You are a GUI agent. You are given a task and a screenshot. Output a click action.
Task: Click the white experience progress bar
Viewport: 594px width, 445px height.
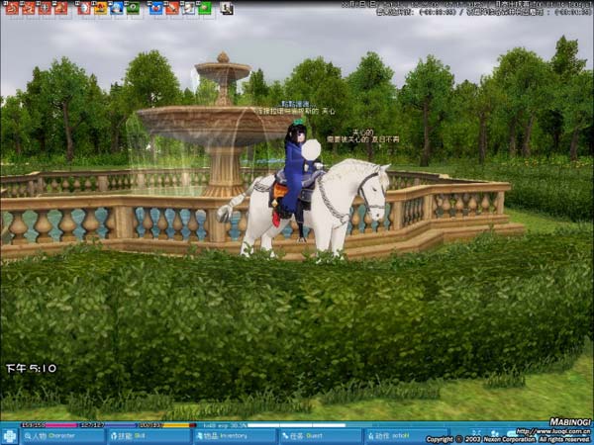coord(287,425)
